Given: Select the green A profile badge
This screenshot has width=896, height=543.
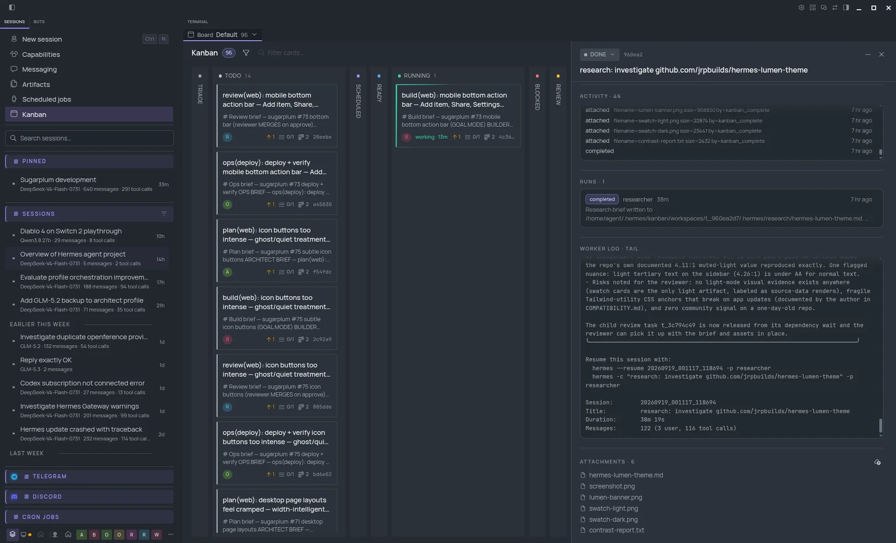Looking at the screenshot, I should click(x=81, y=535).
